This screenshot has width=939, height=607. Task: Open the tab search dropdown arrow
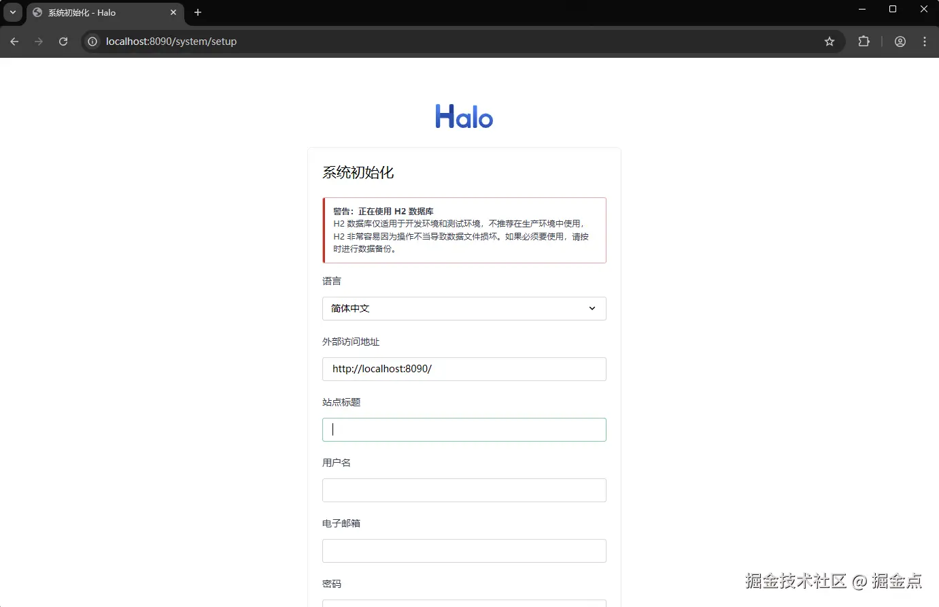[x=13, y=12]
